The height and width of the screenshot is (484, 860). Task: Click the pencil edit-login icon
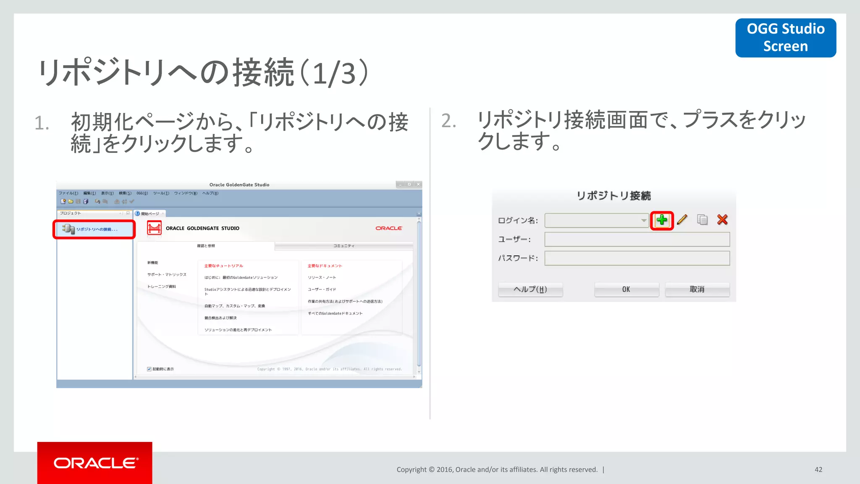coord(682,219)
